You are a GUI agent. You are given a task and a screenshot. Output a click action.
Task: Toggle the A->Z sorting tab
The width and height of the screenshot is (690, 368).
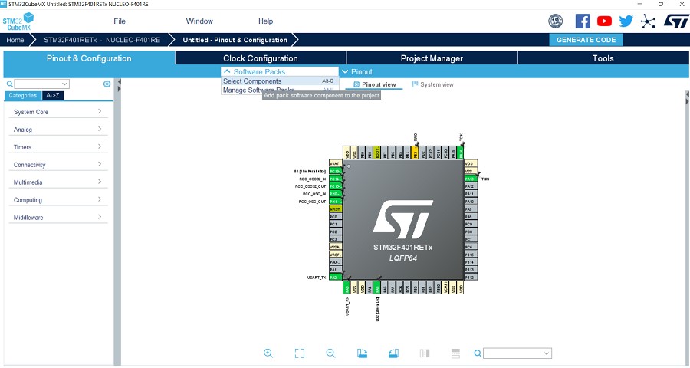tap(53, 96)
